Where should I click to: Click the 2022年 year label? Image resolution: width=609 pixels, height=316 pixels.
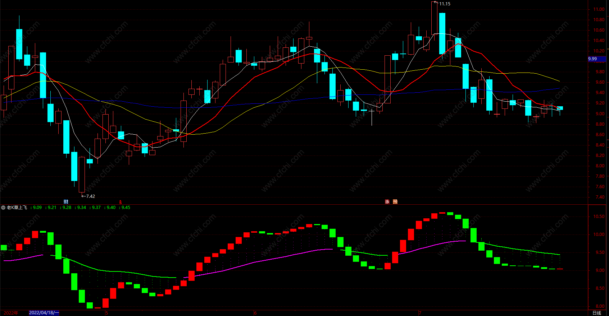11,313
